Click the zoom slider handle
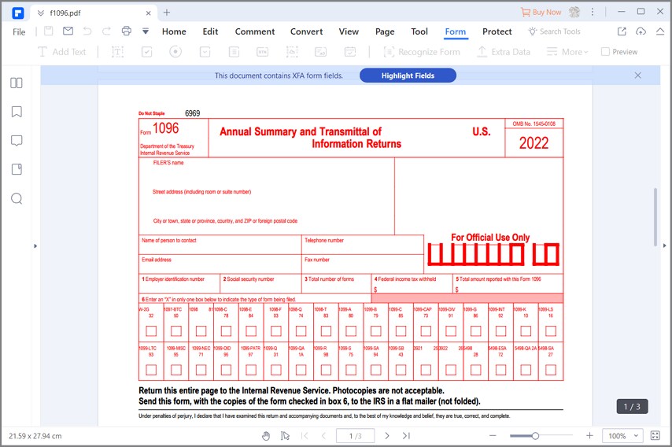Screen dimensions: 672x447 point(535,436)
